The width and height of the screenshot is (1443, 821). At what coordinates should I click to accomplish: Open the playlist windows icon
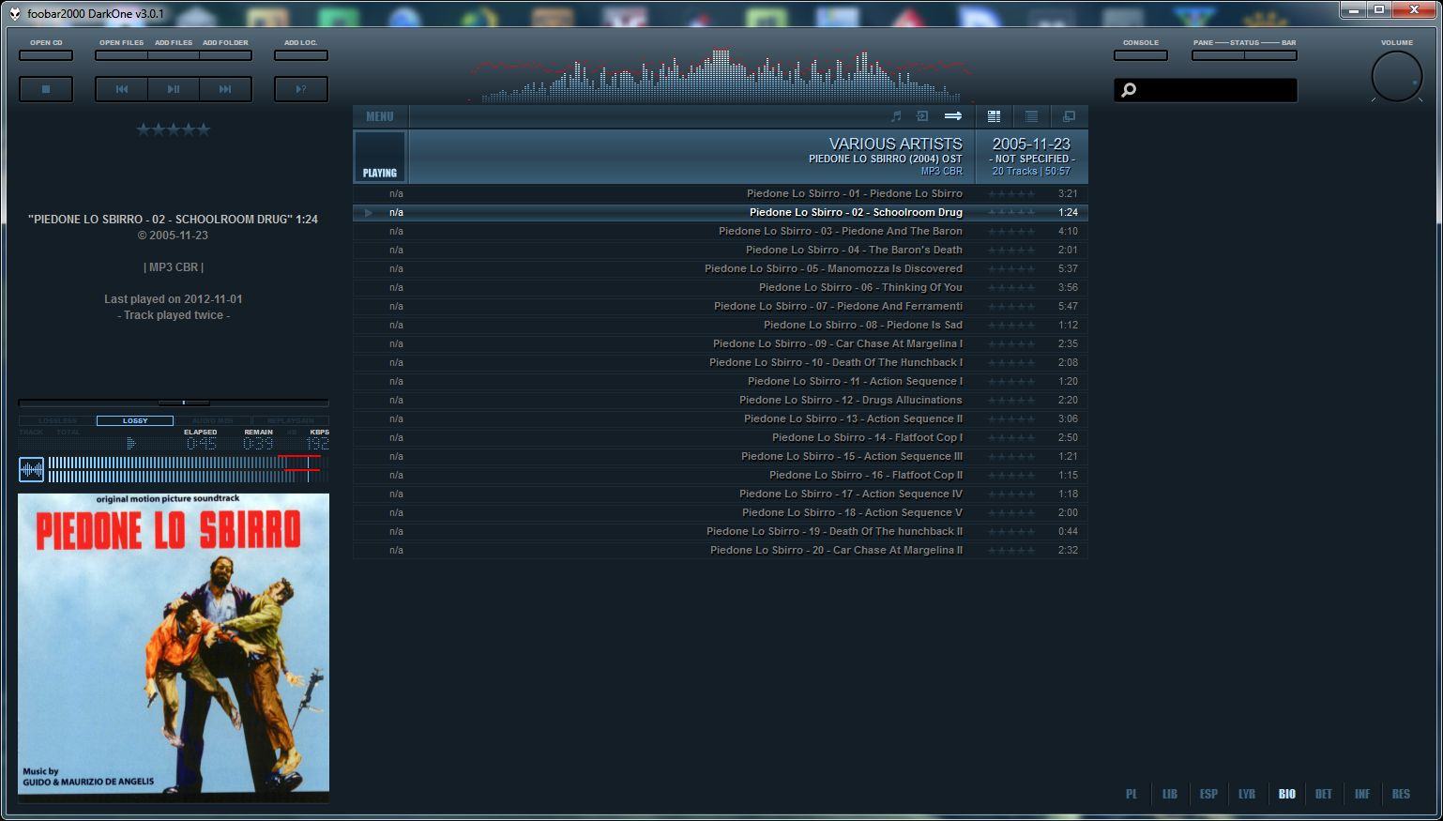click(x=1069, y=116)
